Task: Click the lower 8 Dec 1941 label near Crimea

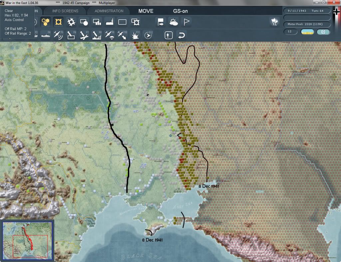Action: coord(152,240)
